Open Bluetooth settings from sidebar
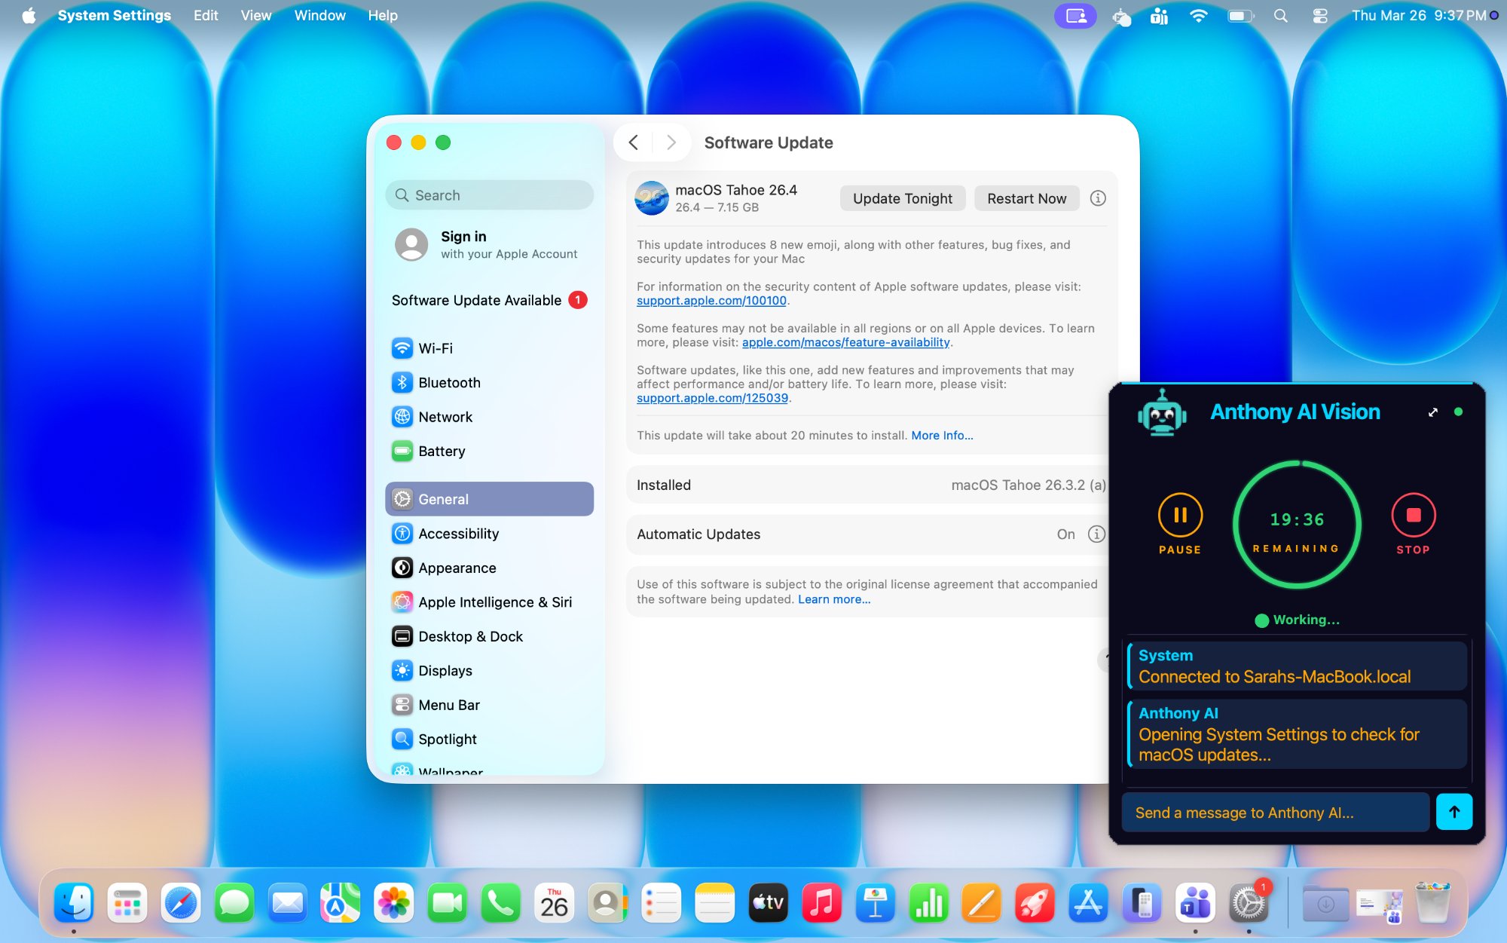 (449, 382)
